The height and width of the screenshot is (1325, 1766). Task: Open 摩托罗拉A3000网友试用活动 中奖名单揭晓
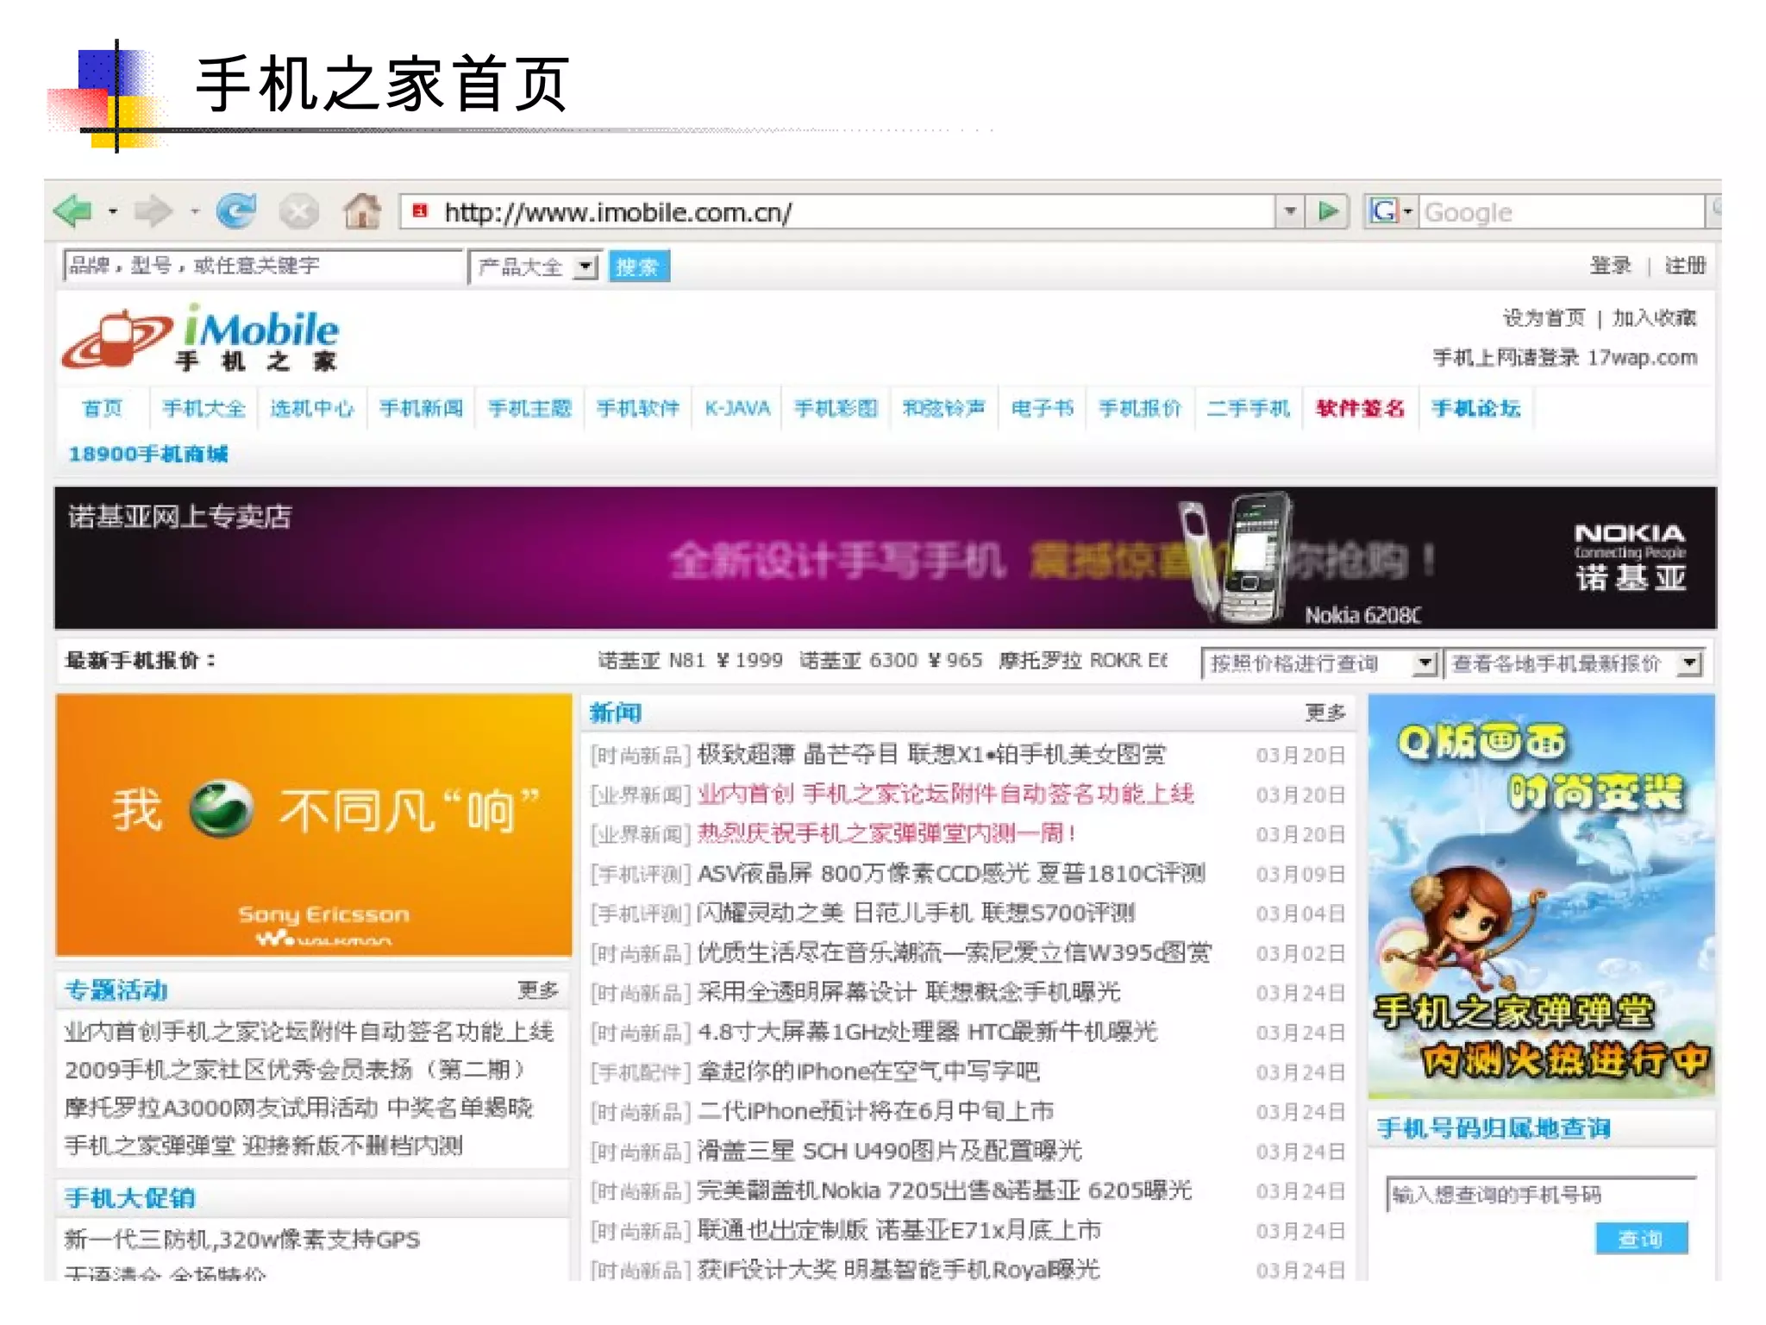[299, 1108]
